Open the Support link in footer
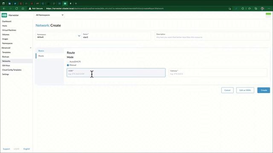 point(6,149)
